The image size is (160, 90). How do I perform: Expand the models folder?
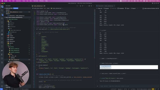click(x=11, y=36)
